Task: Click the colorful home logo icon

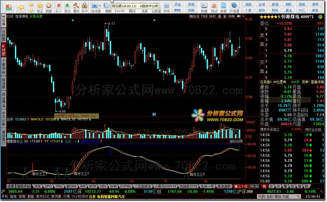Action: pos(8,7)
